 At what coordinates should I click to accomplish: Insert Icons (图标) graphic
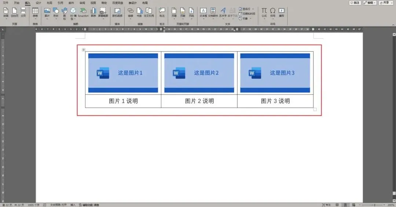point(65,13)
